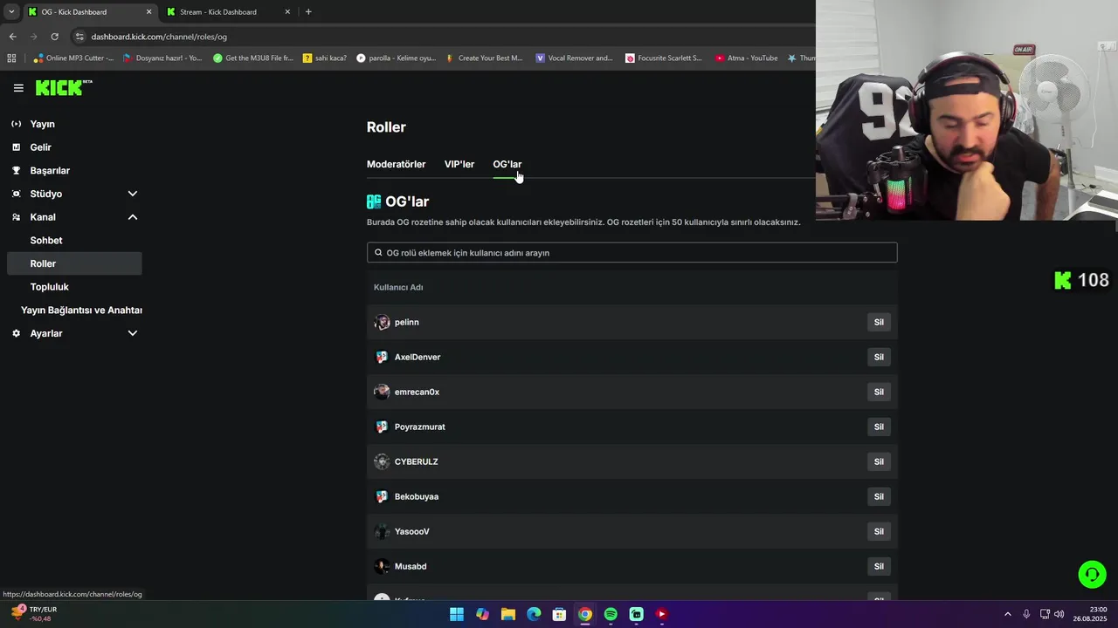The width and height of the screenshot is (1118, 628).
Task: Open the tab search dropdown in Chrome
Action: point(11,12)
